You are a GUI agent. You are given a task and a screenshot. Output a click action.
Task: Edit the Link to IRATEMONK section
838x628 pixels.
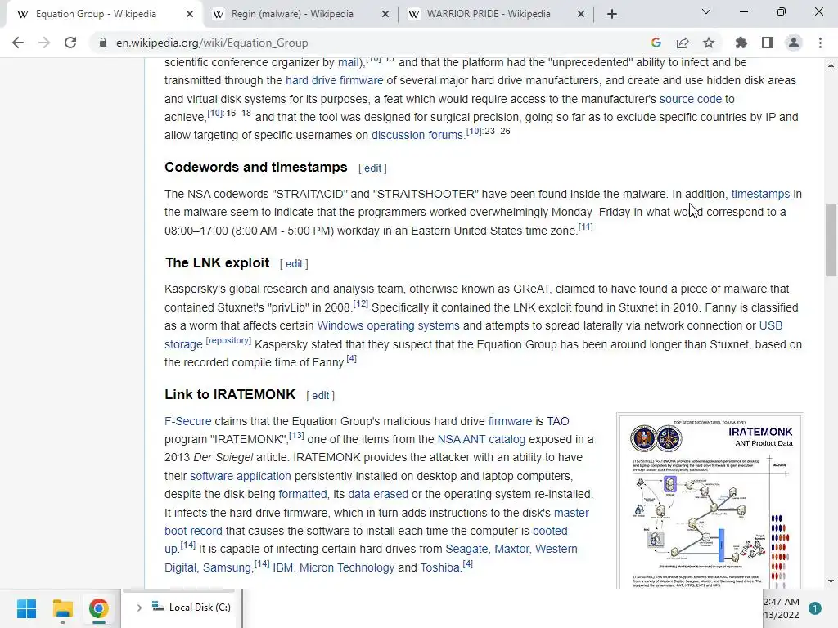tap(320, 396)
